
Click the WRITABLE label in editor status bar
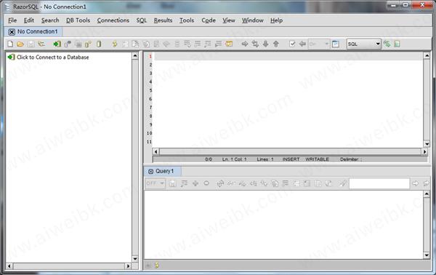317,159
